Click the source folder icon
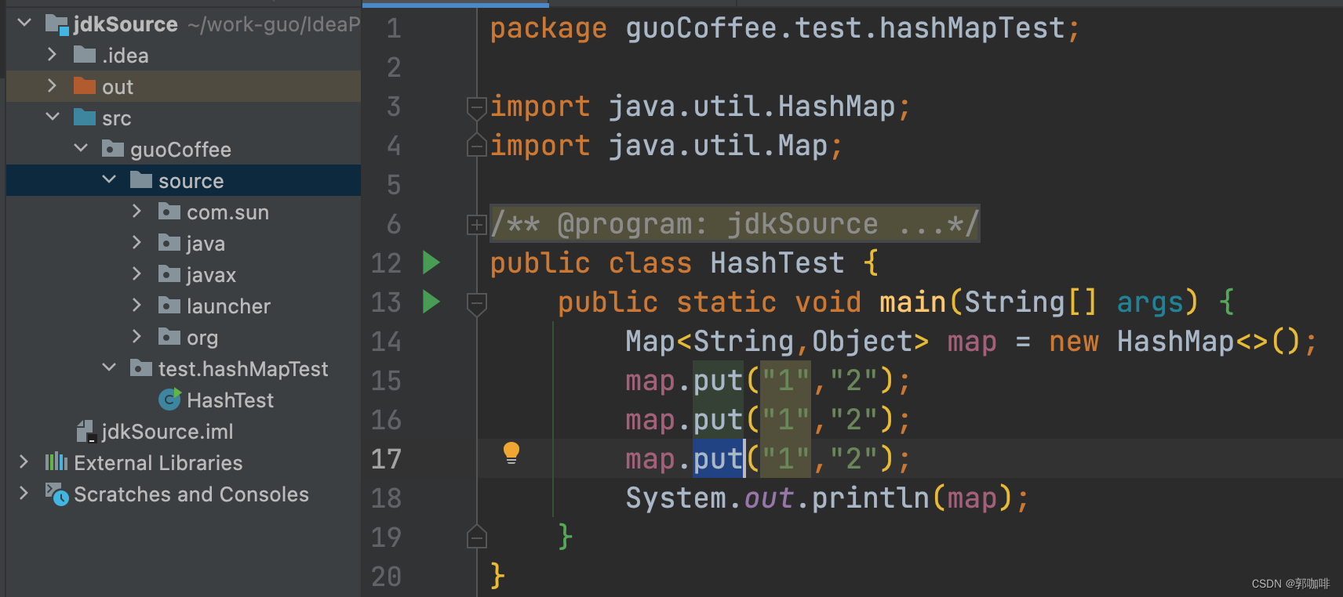 point(141,180)
